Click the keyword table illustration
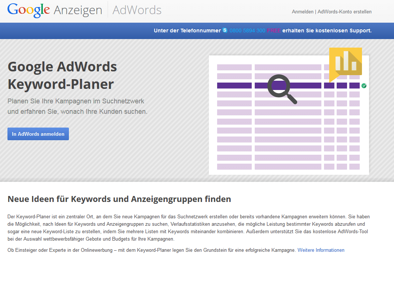The height and width of the screenshot is (286, 394). point(289,115)
